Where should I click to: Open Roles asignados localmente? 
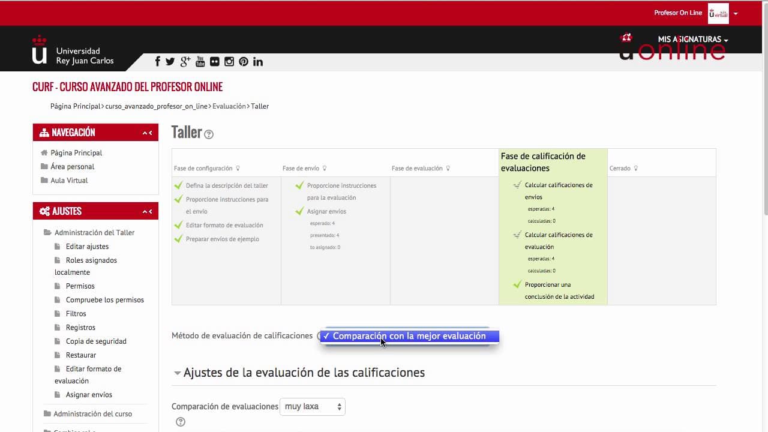86,266
